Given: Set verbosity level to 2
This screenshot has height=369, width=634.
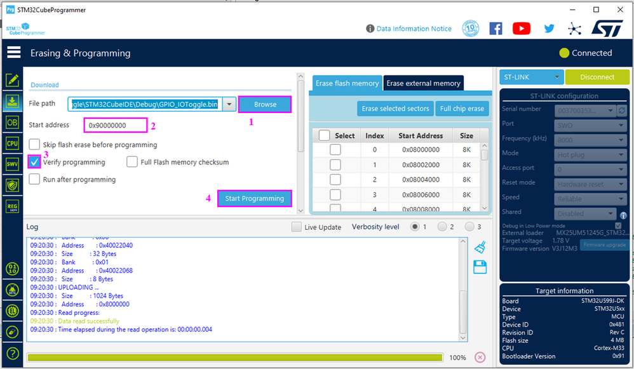Looking at the screenshot, I should coord(442,227).
